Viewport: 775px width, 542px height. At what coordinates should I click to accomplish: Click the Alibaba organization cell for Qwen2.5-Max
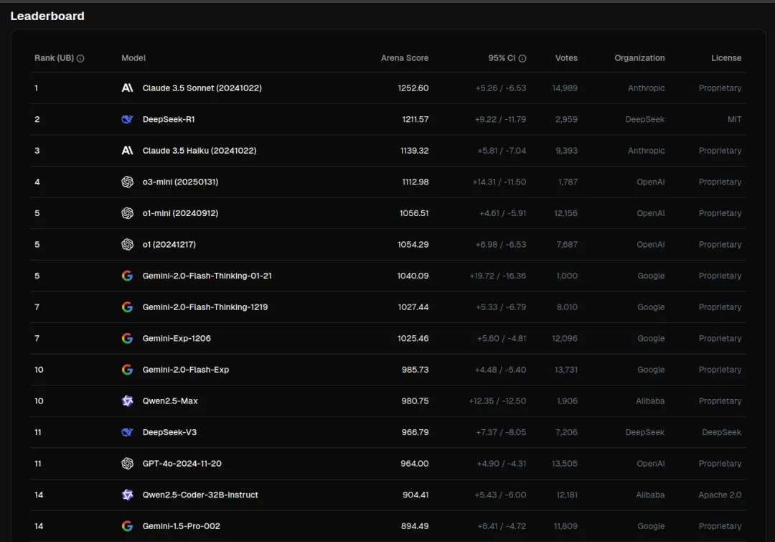coord(650,401)
